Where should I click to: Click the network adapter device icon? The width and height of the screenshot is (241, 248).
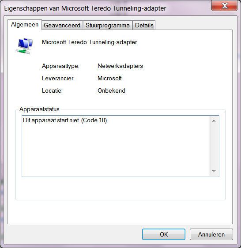[x=25, y=46]
